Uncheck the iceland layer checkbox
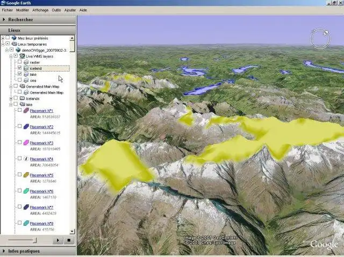The image size is (344, 257). coord(19,68)
